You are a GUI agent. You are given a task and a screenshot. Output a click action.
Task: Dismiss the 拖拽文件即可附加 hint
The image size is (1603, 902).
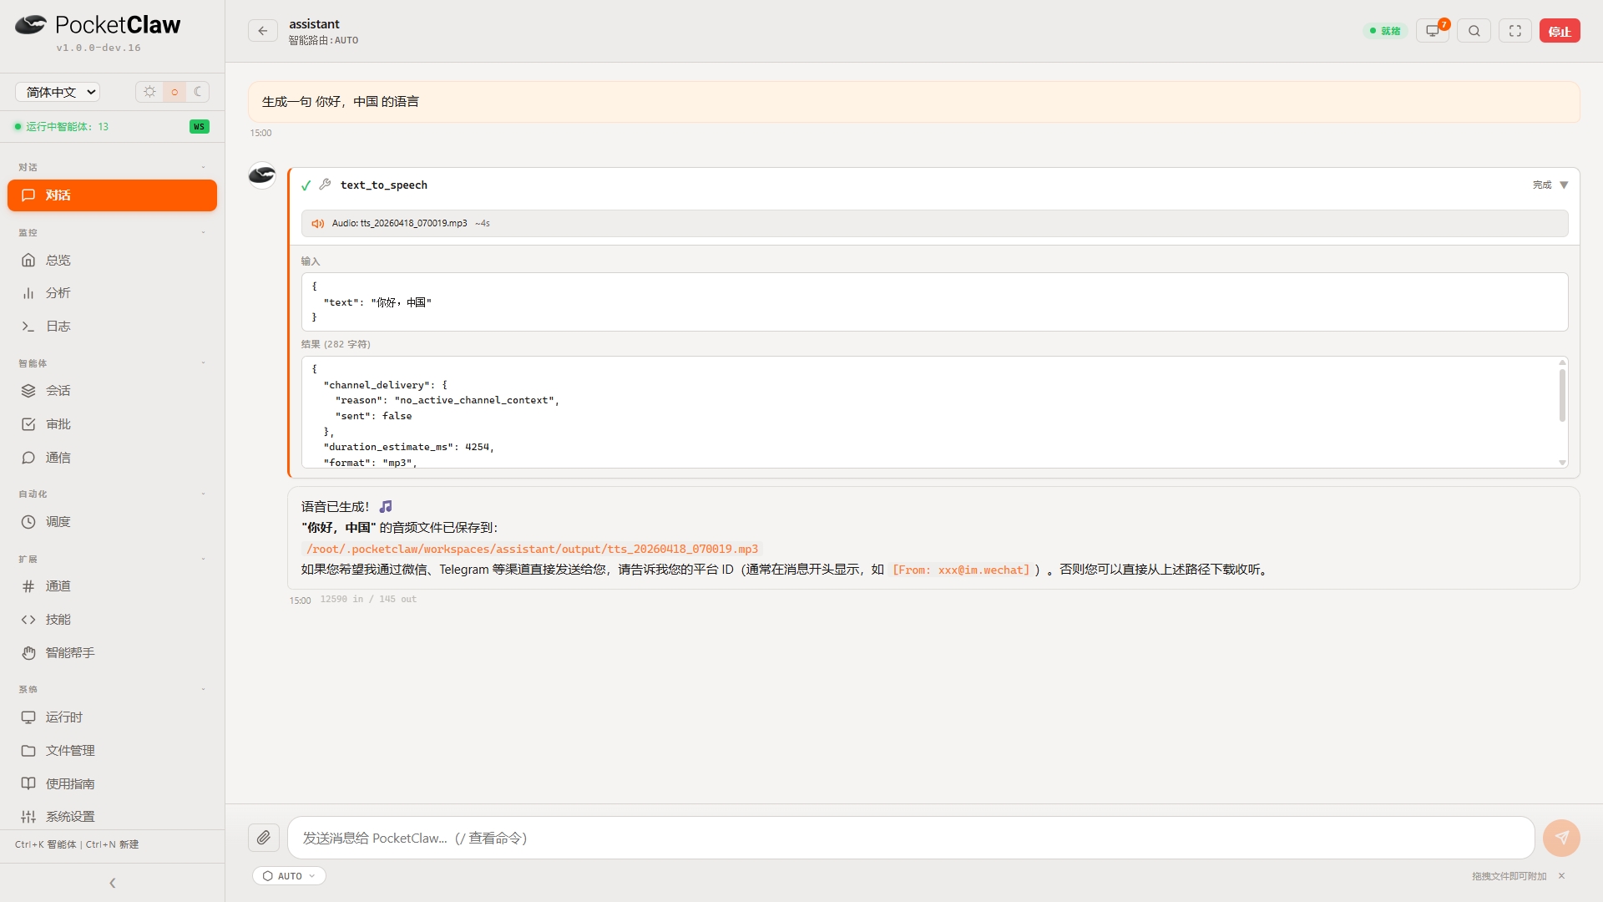[x=1561, y=876]
